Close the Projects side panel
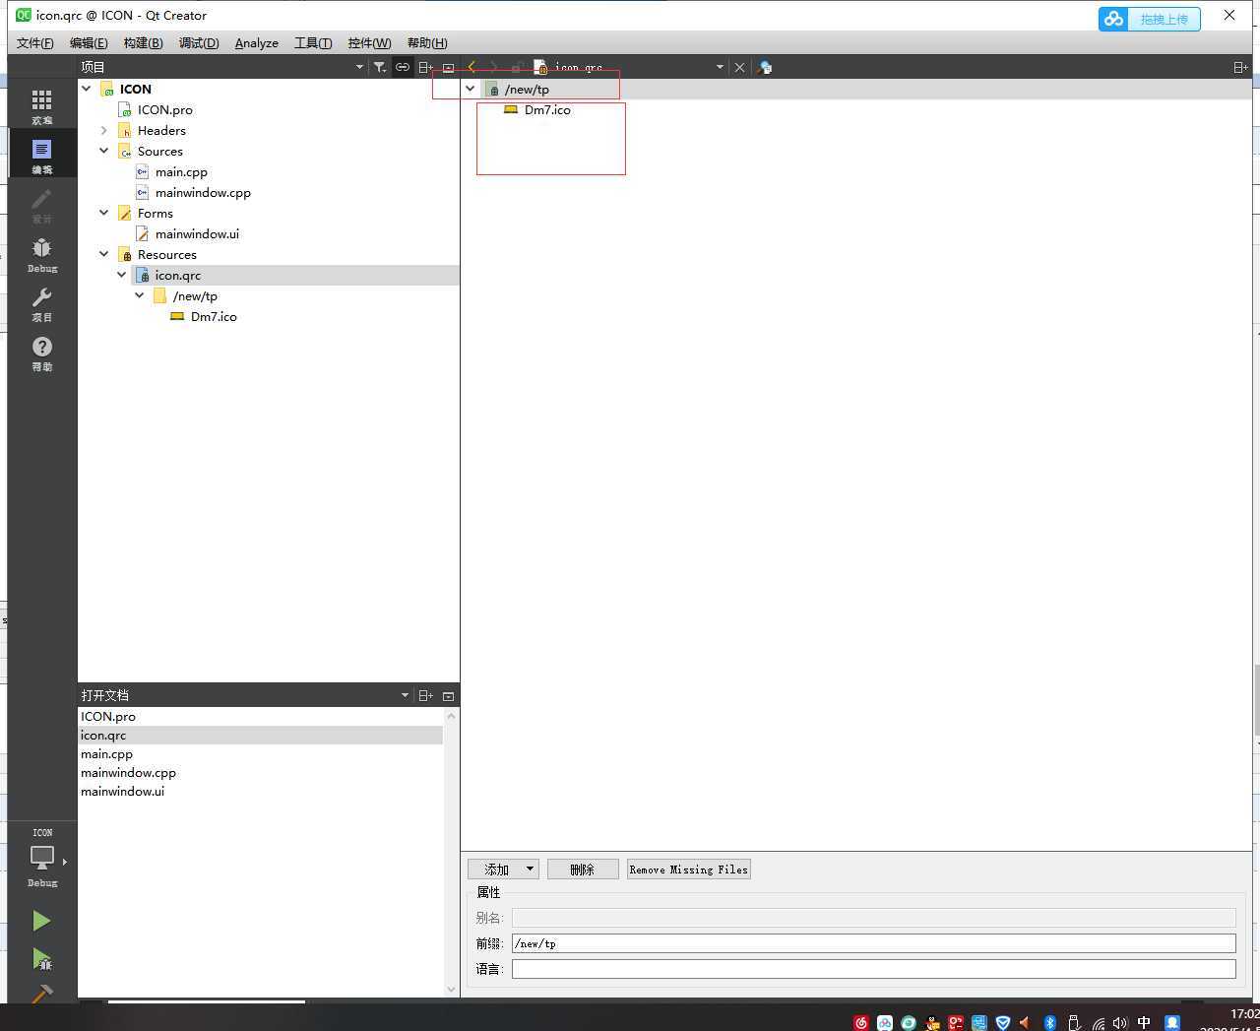 click(448, 67)
